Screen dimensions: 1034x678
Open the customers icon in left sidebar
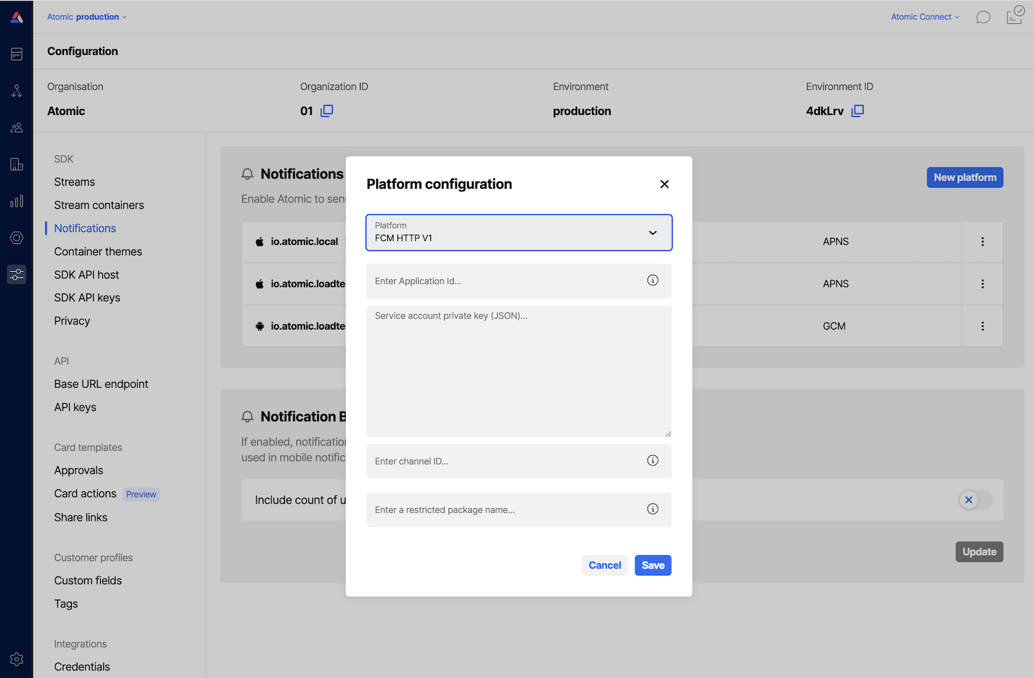pos(17,128)
